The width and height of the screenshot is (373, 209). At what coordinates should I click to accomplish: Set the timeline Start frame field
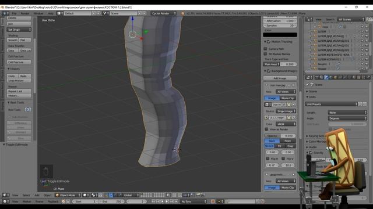point(86,201)
